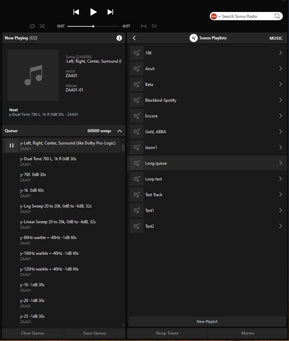This screenshot has height=341, width=289.
Task: Click the Sleep Timer button
Action: 167,333
